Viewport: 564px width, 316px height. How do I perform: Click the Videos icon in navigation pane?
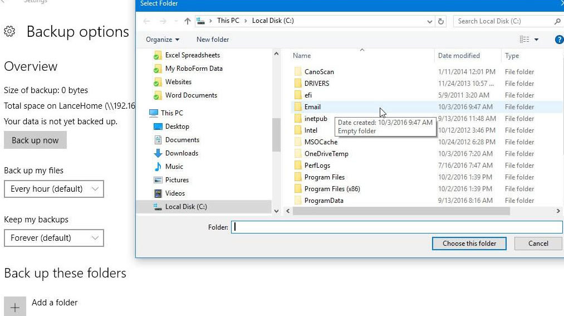(x=158, y=193)
